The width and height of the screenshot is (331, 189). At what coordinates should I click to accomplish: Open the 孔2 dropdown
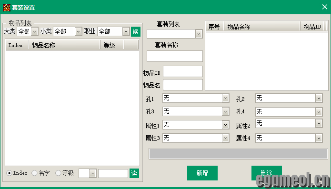click(x=319, y=98)
